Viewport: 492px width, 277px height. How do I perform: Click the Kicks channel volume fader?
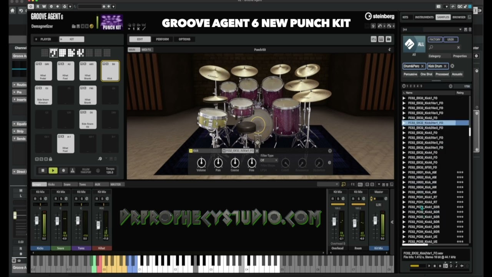point(37,221)
